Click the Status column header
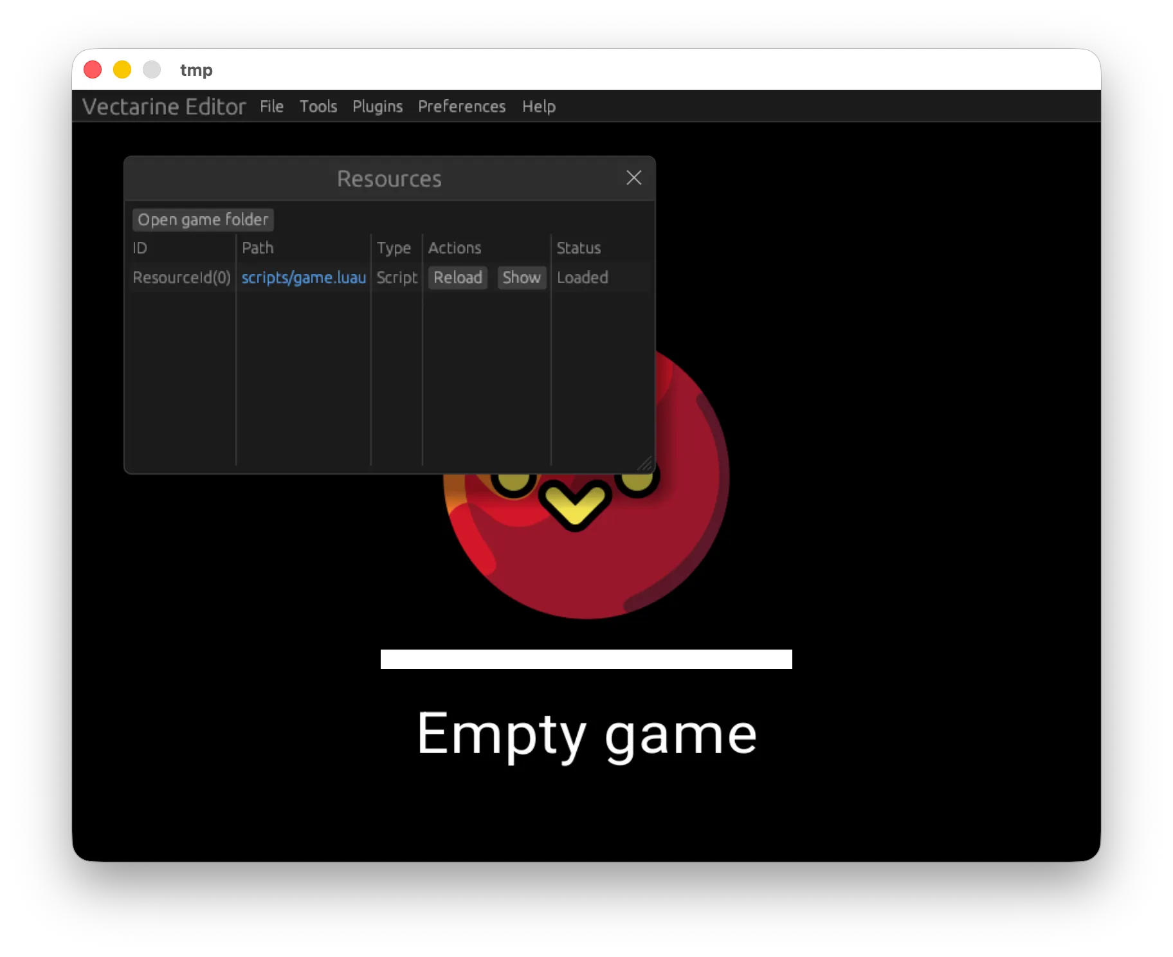This screenshot has height=957, width=1173. 579,248
